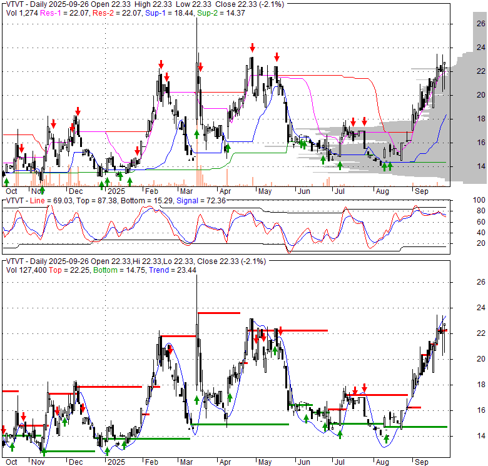Click the 'Mar' month label on top chart

186,191
